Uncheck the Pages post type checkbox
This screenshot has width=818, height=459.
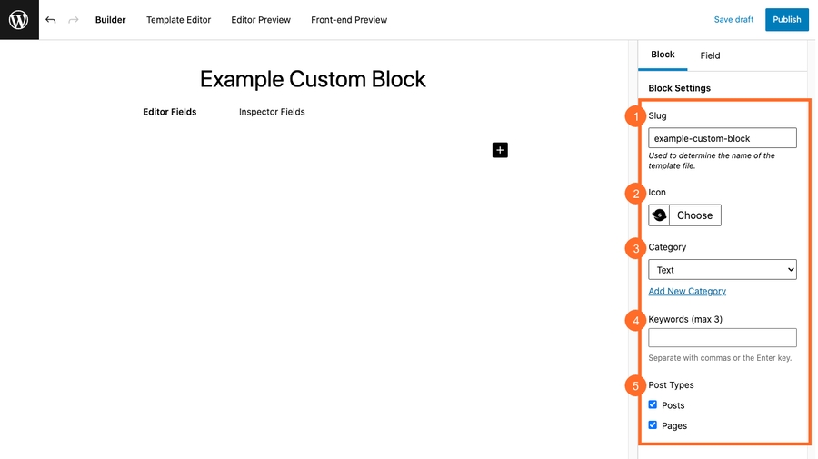[653, 424]
